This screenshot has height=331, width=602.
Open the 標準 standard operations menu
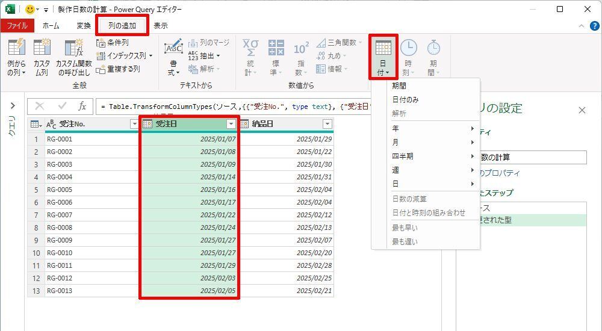tap(276, 58)
